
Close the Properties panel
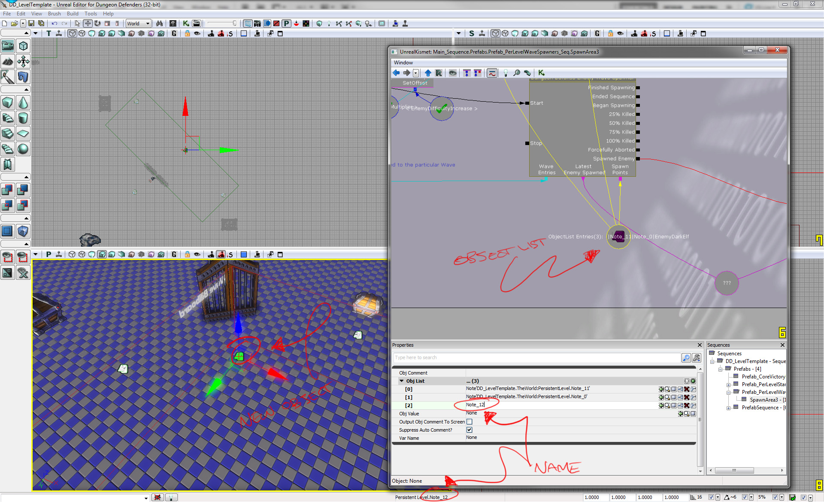[700, 345]
